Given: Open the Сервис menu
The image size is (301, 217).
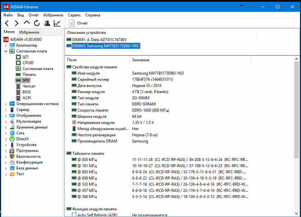Looking at the screenshot, I should (x=74, y=15).
